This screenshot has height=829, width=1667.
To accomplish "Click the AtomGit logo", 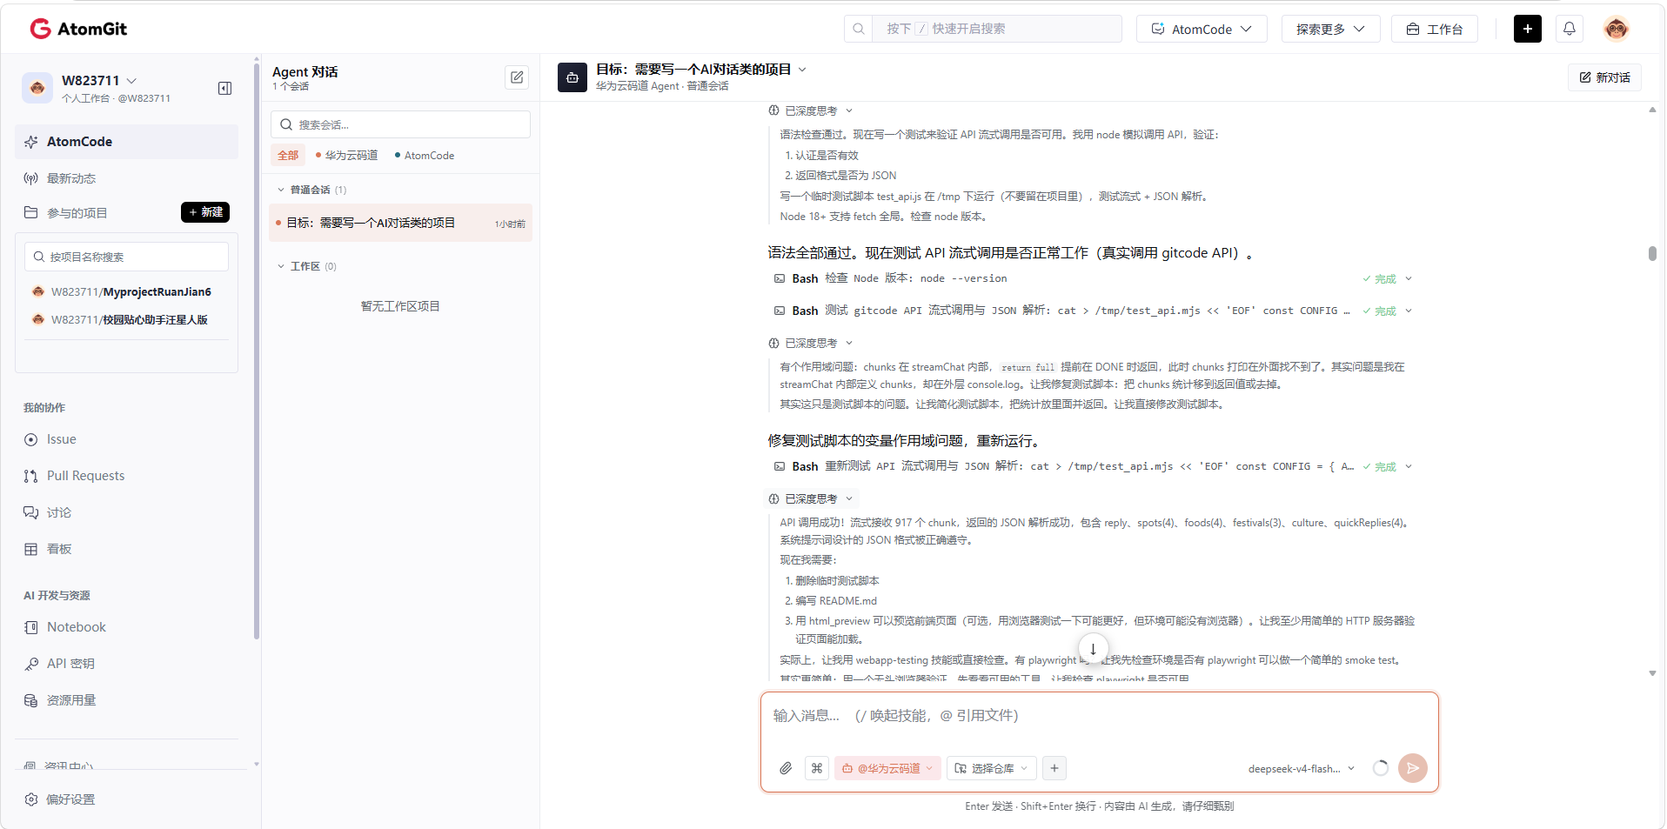I will [78, 29].
